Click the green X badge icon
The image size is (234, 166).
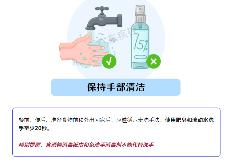[x=153, y=61]
